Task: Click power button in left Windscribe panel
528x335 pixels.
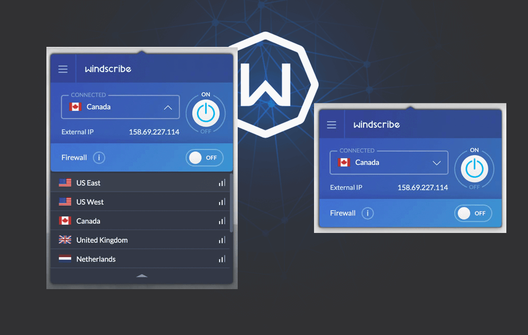Action: coord(206,113)
